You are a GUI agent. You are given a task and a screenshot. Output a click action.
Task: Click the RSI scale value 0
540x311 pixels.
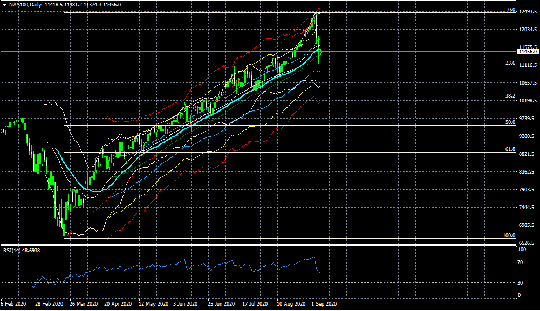520,295
